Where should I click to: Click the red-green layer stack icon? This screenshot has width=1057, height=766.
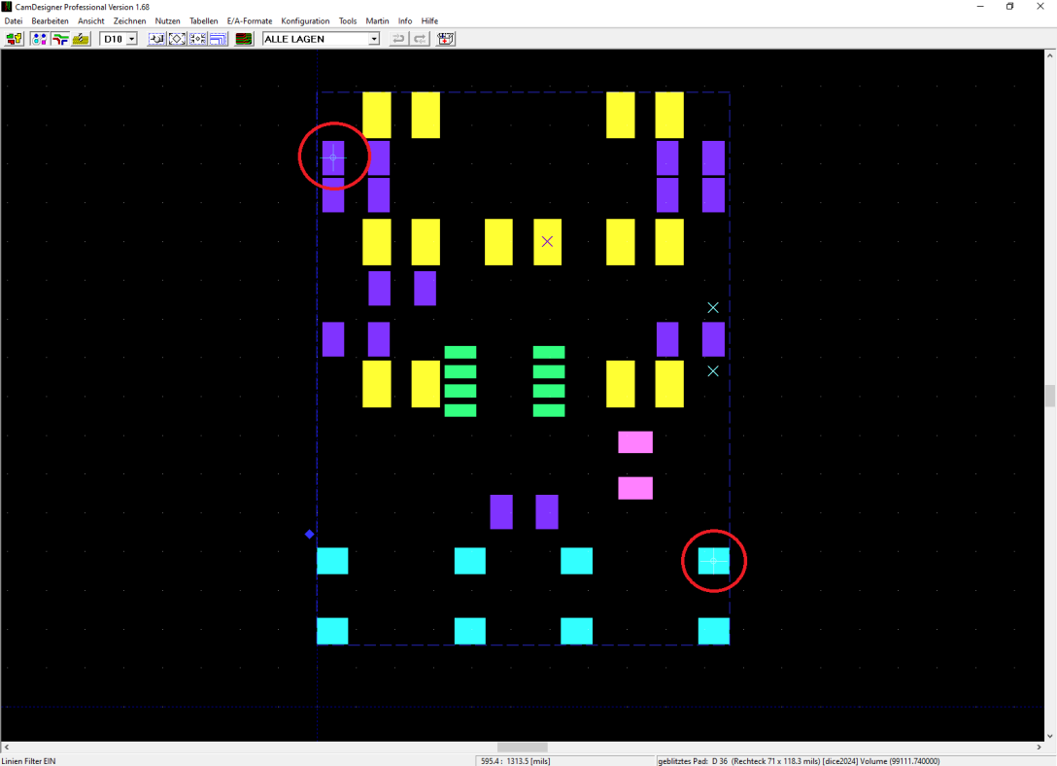point(244,39)
